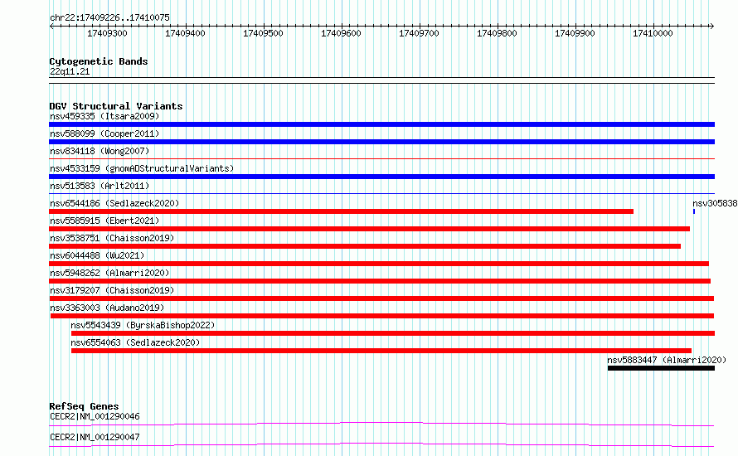Open the nsv6544186 (Sedlazeck2020) label

114,203
